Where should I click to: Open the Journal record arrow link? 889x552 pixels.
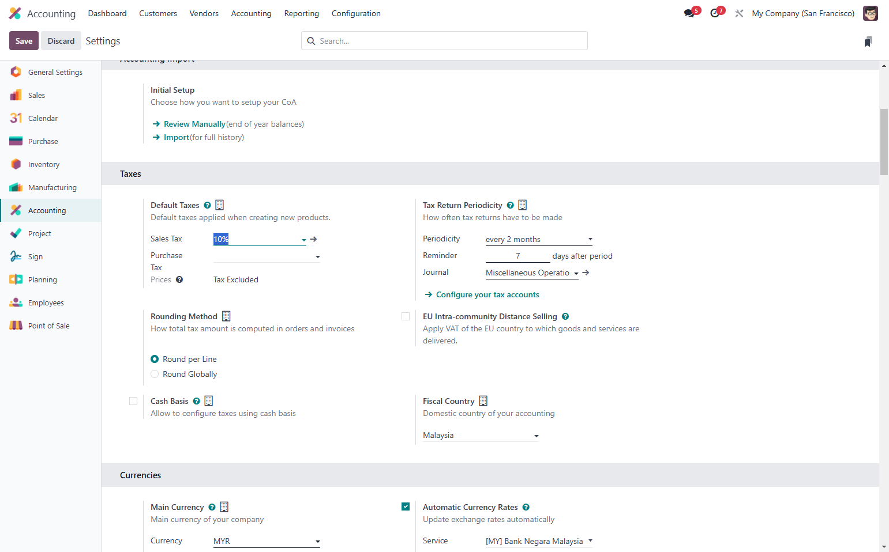586,273
